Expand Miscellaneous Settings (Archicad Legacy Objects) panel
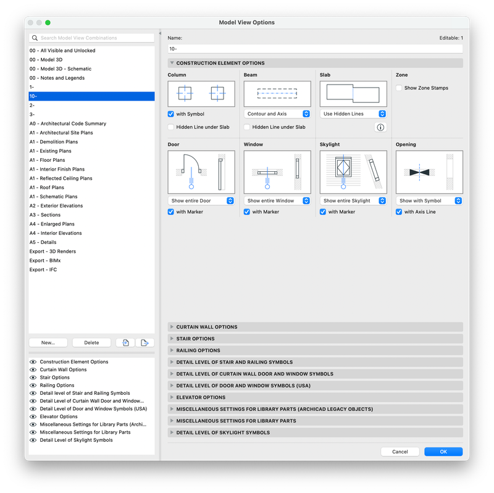The width and height of the screenshot is (494, 493). [x=172, y=409]
